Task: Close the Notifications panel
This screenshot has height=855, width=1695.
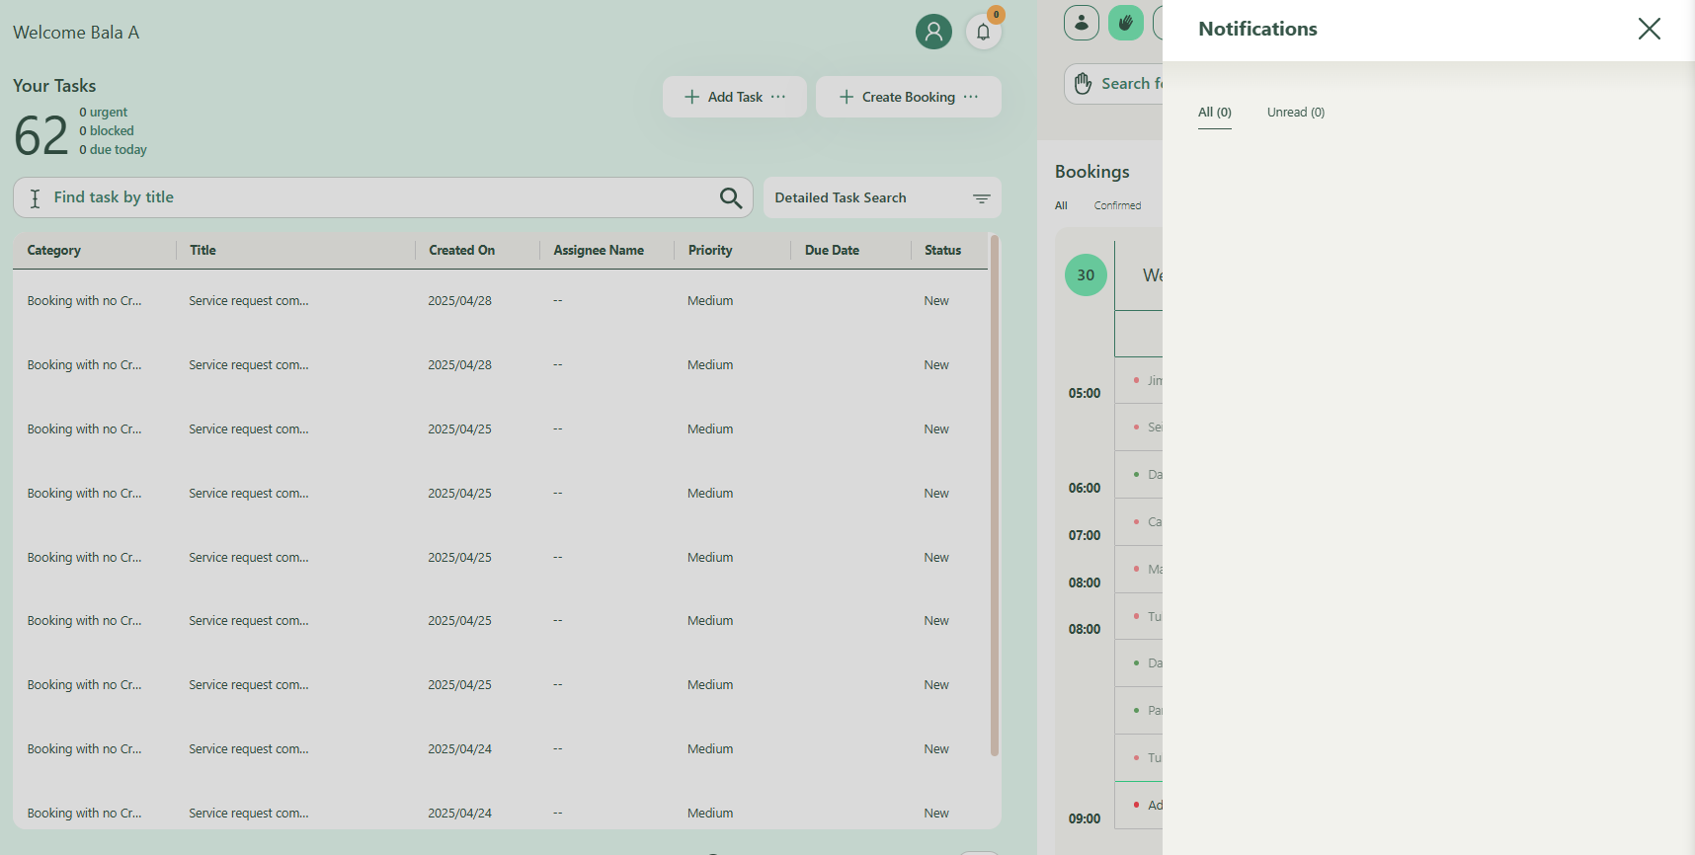Action: click(1649, 29)
